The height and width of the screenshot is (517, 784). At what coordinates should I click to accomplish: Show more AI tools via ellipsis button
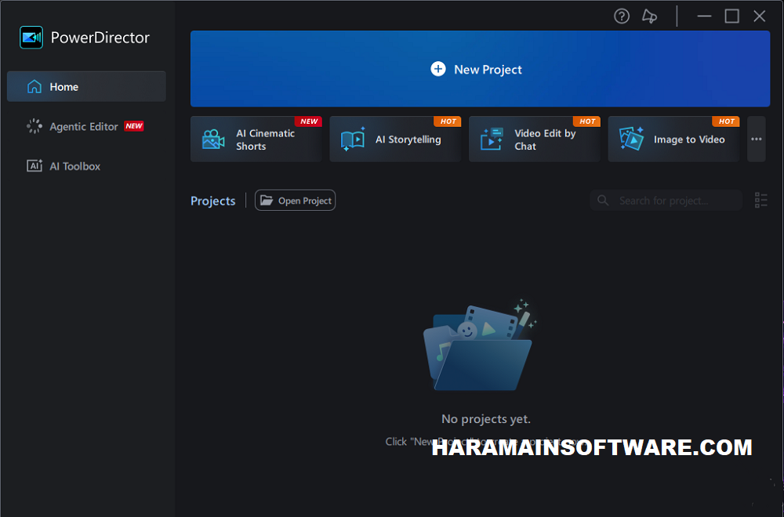click(x=756, y=139)
